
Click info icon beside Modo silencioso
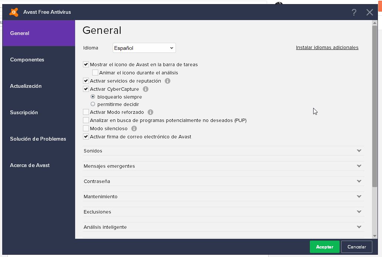134,129
